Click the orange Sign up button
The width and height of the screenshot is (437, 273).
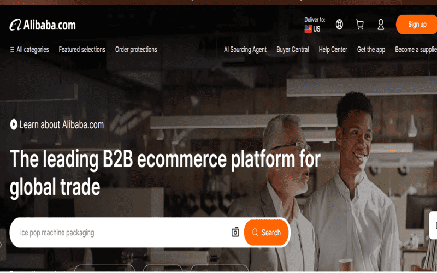click(x=416, y=25)
